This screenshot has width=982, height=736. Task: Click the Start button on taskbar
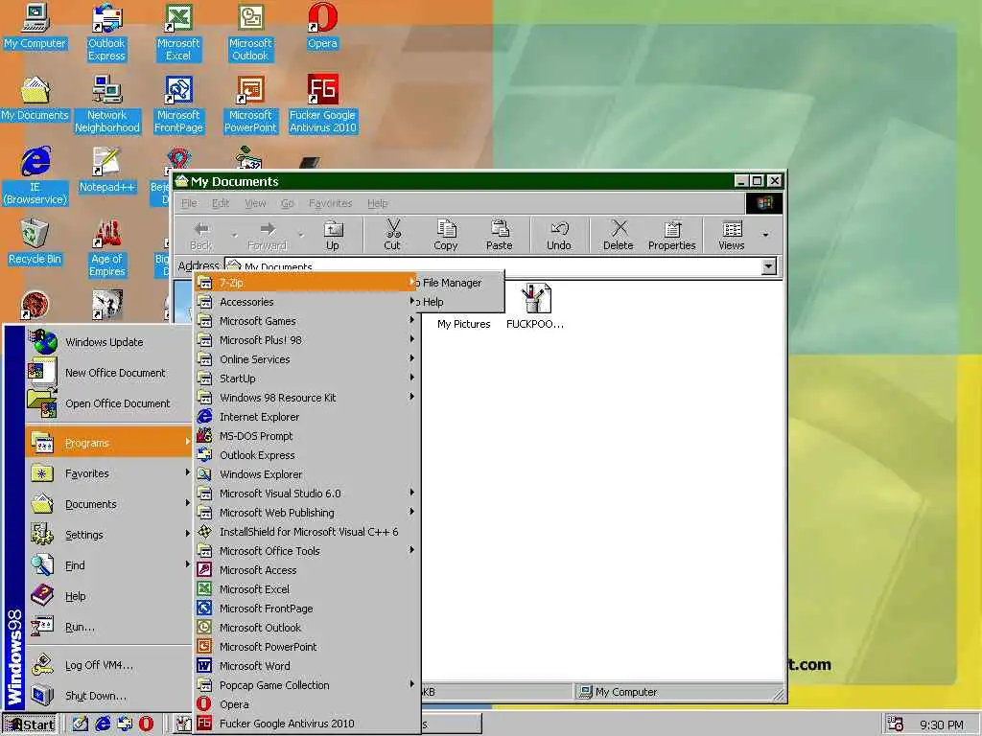(x=30, y=724)
